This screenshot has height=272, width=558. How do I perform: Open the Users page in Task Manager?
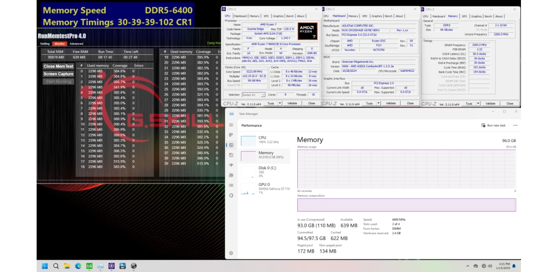point(231,175)
